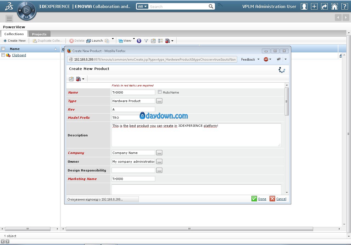351x245 pixels.
Task: Click the red X Cancel icon
Action: (x=272, y=199)
